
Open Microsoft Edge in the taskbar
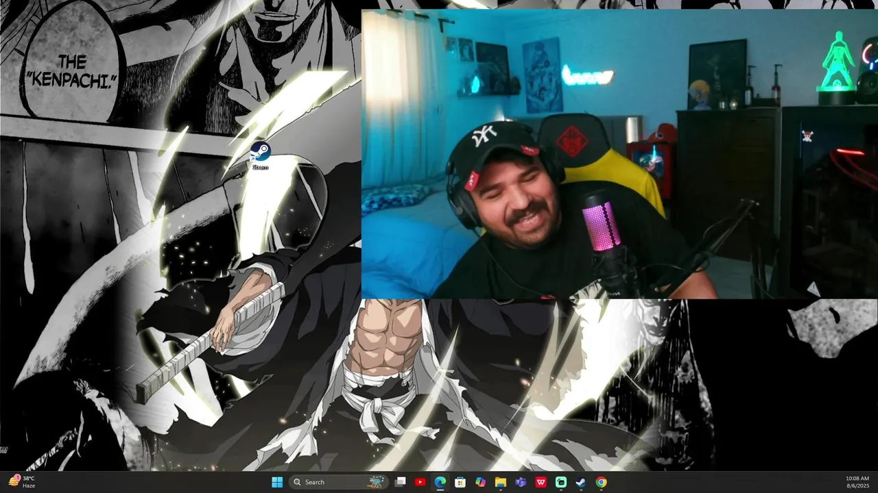coord(440,482)
